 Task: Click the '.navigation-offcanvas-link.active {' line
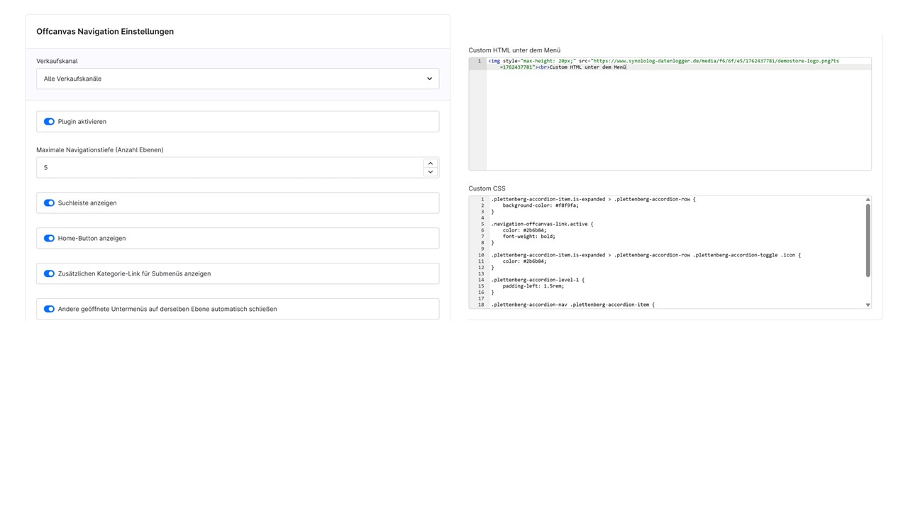542,224
